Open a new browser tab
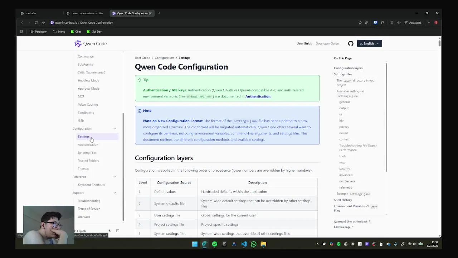This screenshot has height=258, width=458. coord(159,13)
